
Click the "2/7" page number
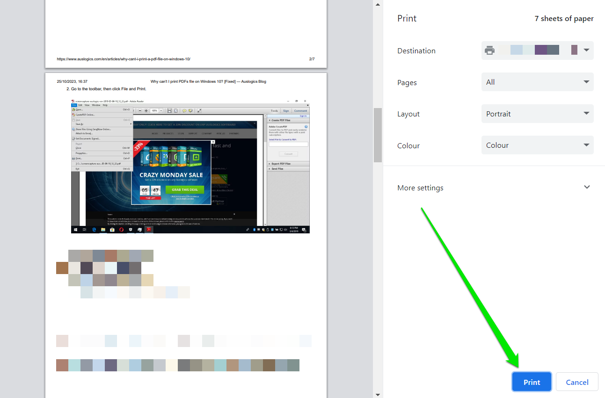pyautogui.click(x=312, y=59)
